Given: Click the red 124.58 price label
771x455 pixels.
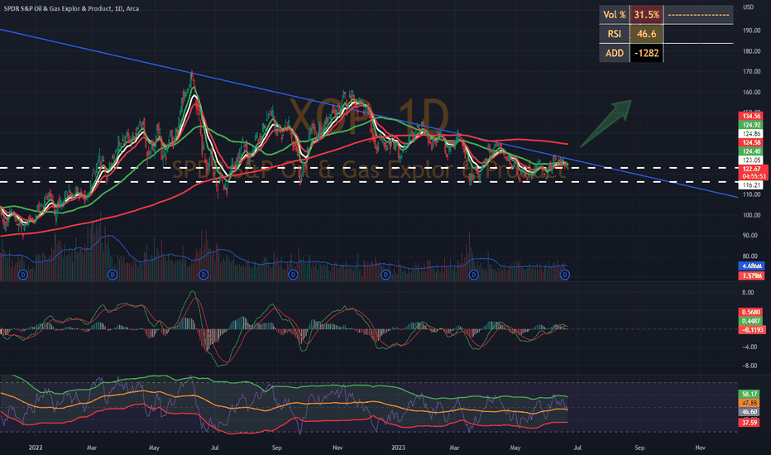Looking at the screenshot, I should tap(751, 142).
